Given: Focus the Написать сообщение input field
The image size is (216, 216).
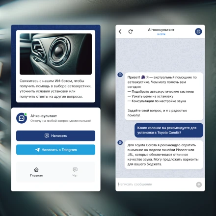Looking at the screenshot, I should click(x=156, y=185).
